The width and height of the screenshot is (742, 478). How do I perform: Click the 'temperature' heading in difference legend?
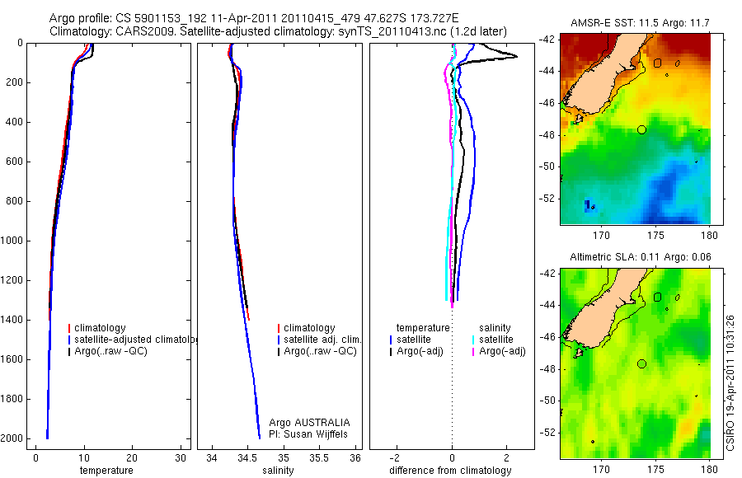coord(423,328)
